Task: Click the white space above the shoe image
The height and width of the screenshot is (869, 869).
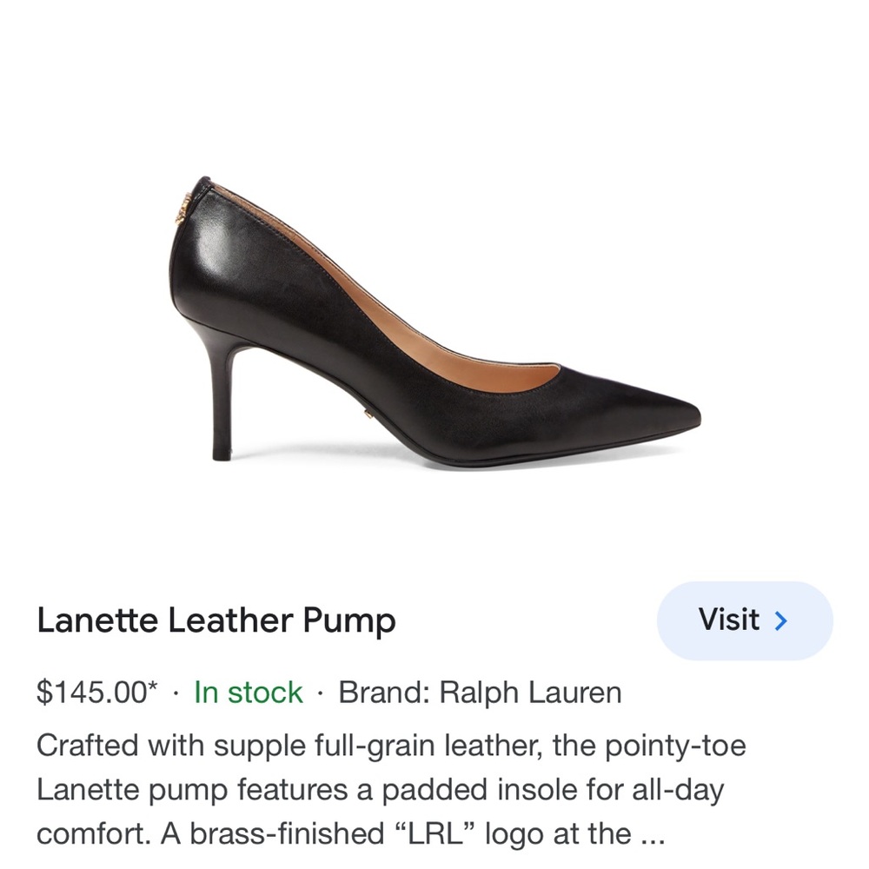Action: [434, 87]
